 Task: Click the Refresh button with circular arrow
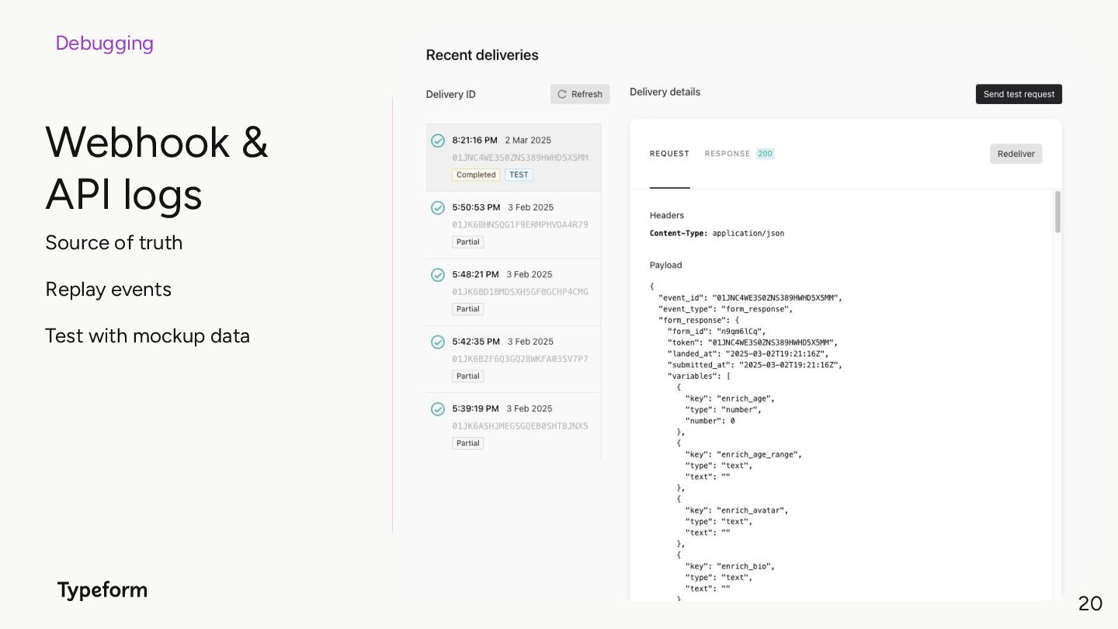[x=580, y=94]
